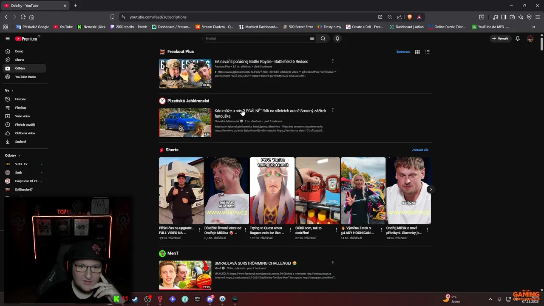Show hidden system tray icons

click(x=490, y=299)
